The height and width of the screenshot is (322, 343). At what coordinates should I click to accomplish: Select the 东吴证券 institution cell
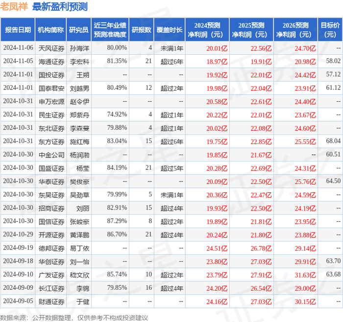coord(51,195)
